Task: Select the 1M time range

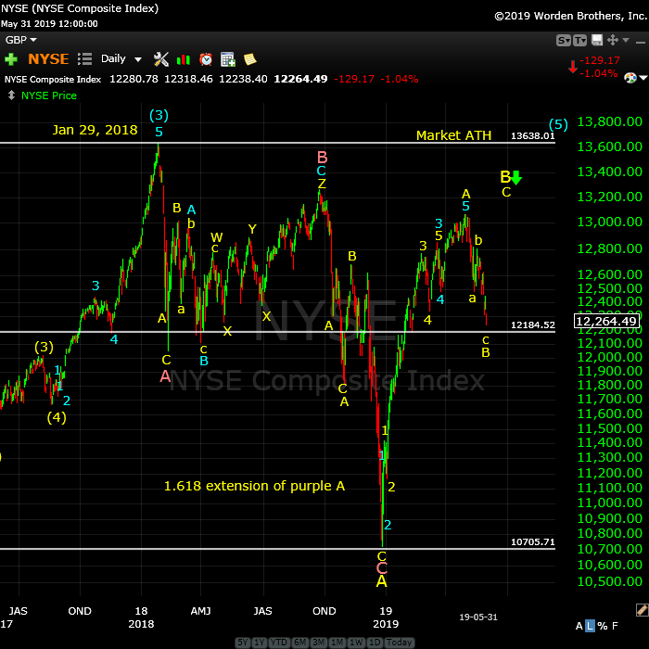Action: 337,643
